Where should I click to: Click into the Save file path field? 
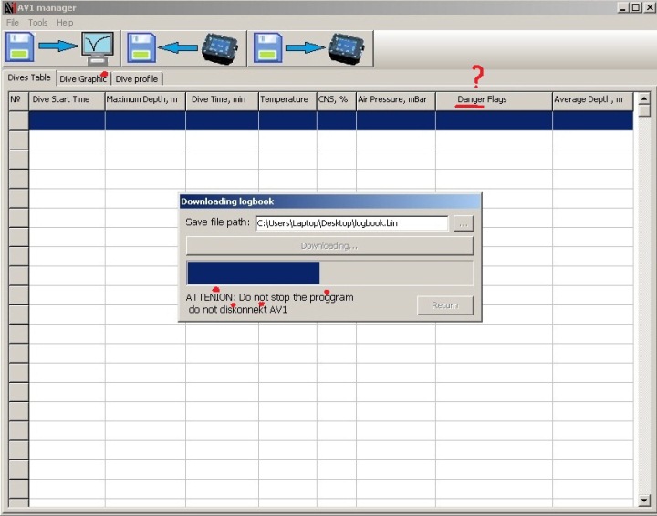coord(351,223)
